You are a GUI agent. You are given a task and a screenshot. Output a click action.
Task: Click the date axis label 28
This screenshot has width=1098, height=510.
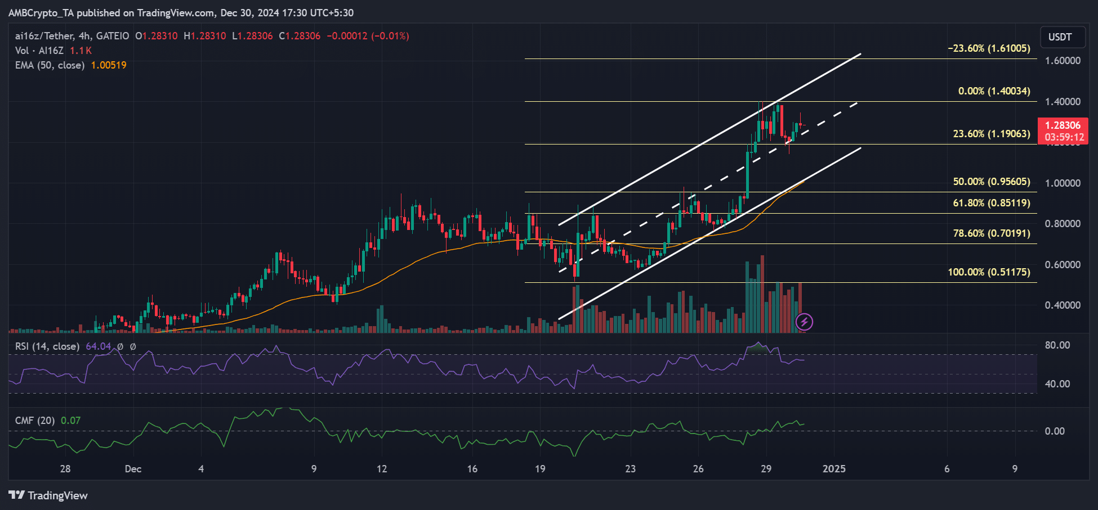tap(65, 469)
